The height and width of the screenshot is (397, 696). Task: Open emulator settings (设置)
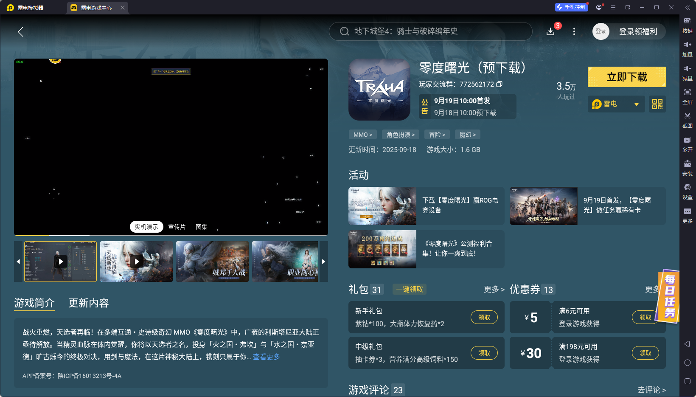coord(688,192)
